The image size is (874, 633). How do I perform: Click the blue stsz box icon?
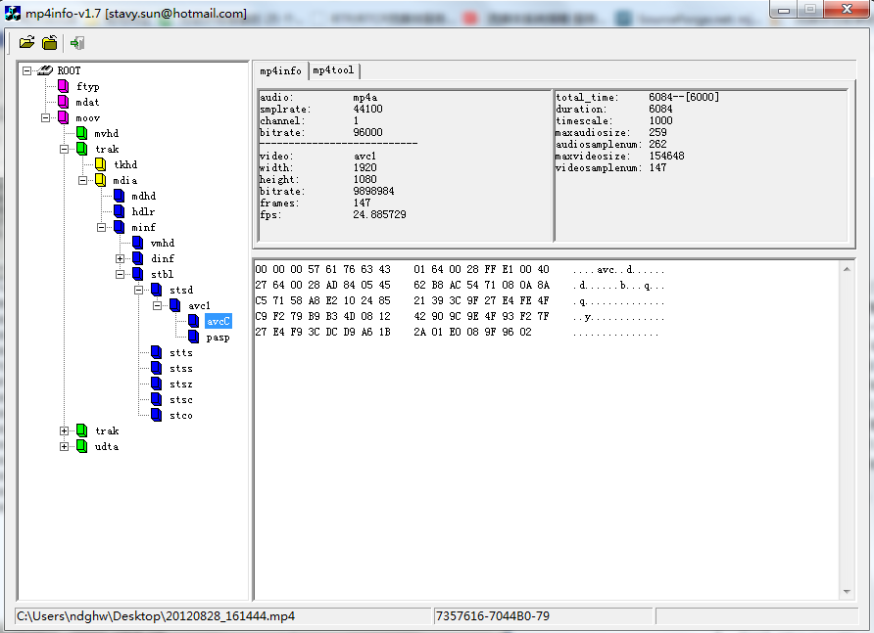157,384
